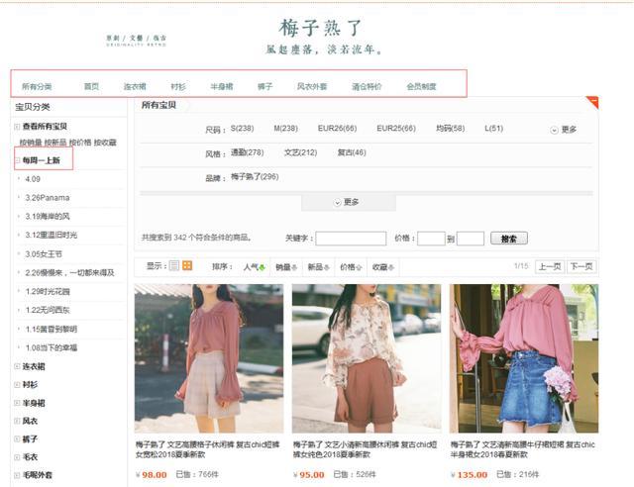This screenshot has height=487, width=634.
Task: Collapse the 每周一上新 category
Action: (x=44, y=160)
